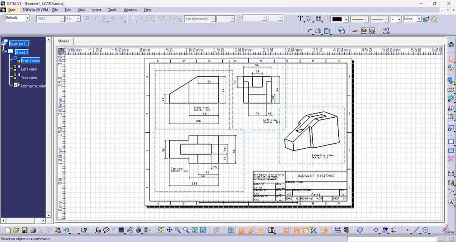
Task: Open the None layer dropdown
Action: (419, 19)
